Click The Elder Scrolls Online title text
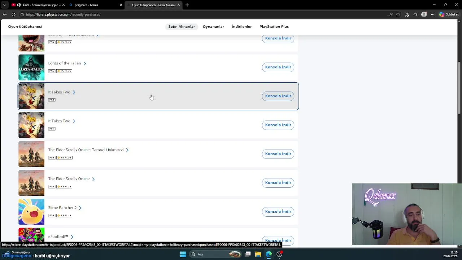This screenshot has height=260, width=462. coord(69,179)
